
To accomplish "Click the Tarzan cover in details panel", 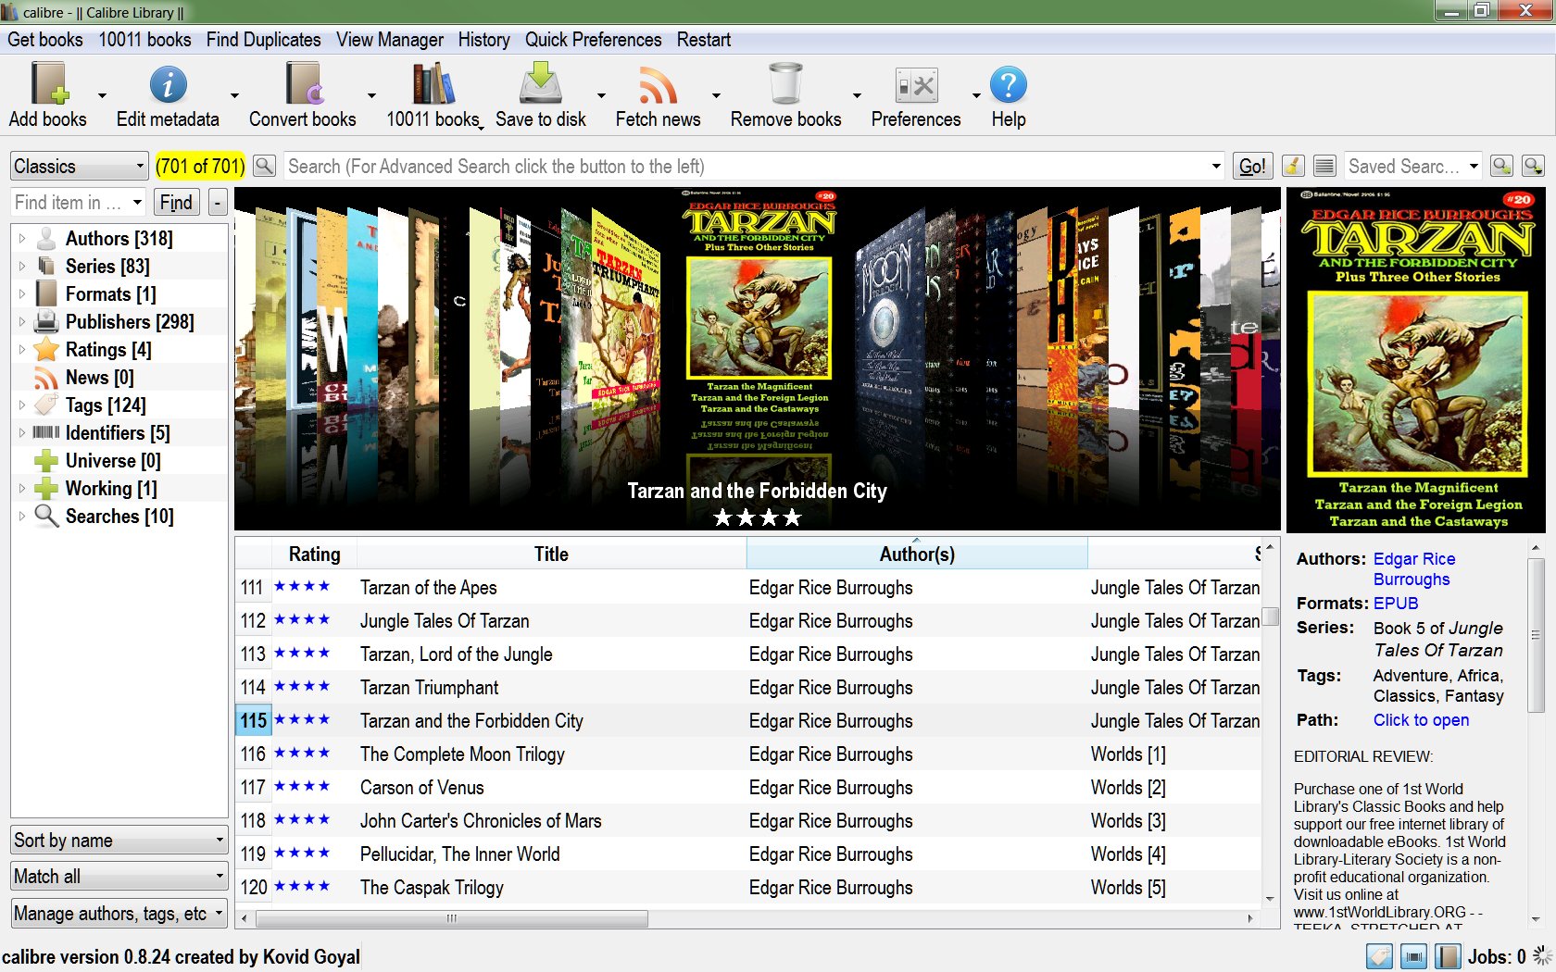I will pyautogui.click(x=1418, y=360).
